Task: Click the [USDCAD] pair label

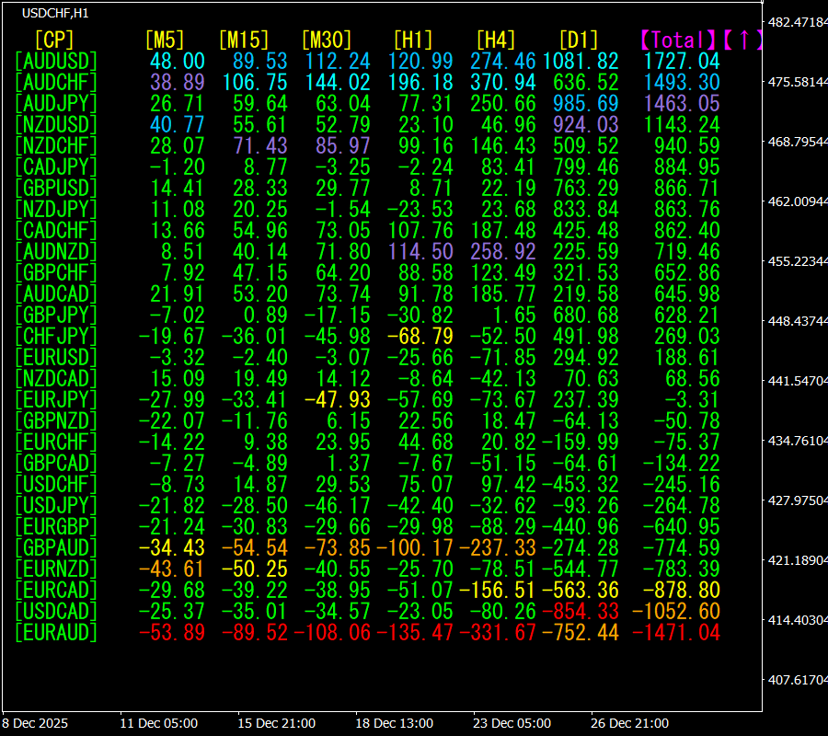Action: coord(56,611)
